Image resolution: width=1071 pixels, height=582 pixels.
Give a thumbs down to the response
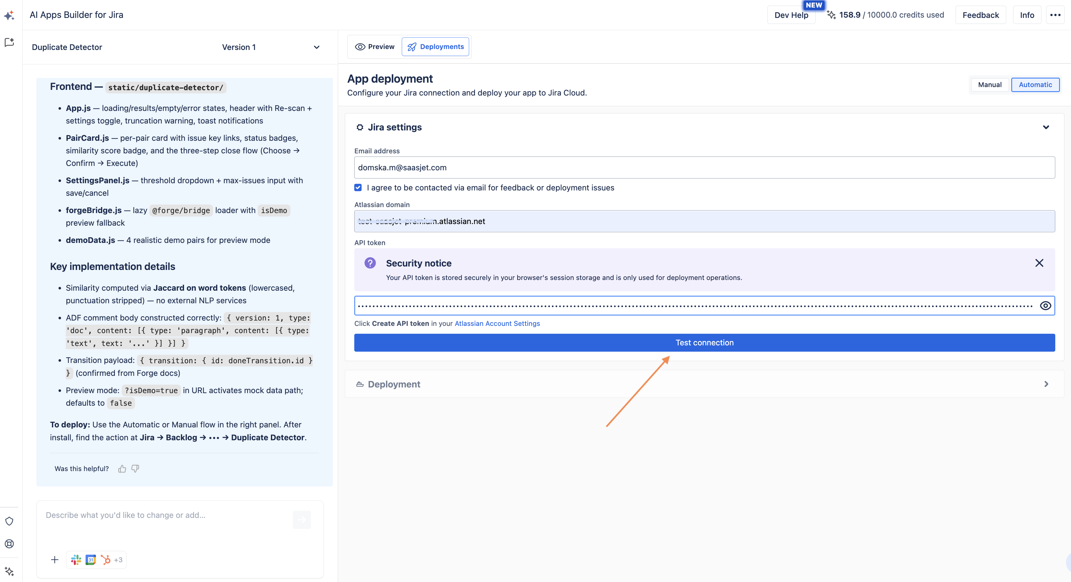coord(135,469)
